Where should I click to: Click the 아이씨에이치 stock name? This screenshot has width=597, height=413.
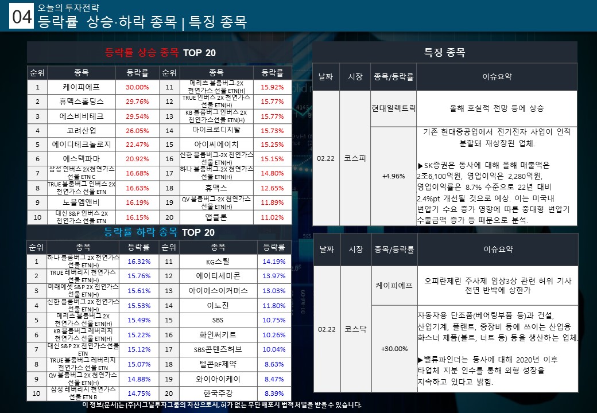216,145
